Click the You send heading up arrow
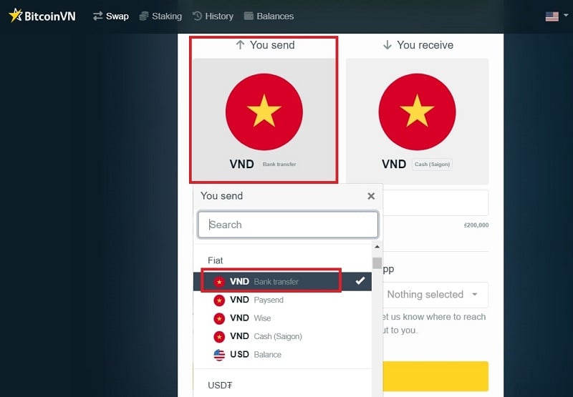Screen dimensions: 573x397 tap(240, 45)
